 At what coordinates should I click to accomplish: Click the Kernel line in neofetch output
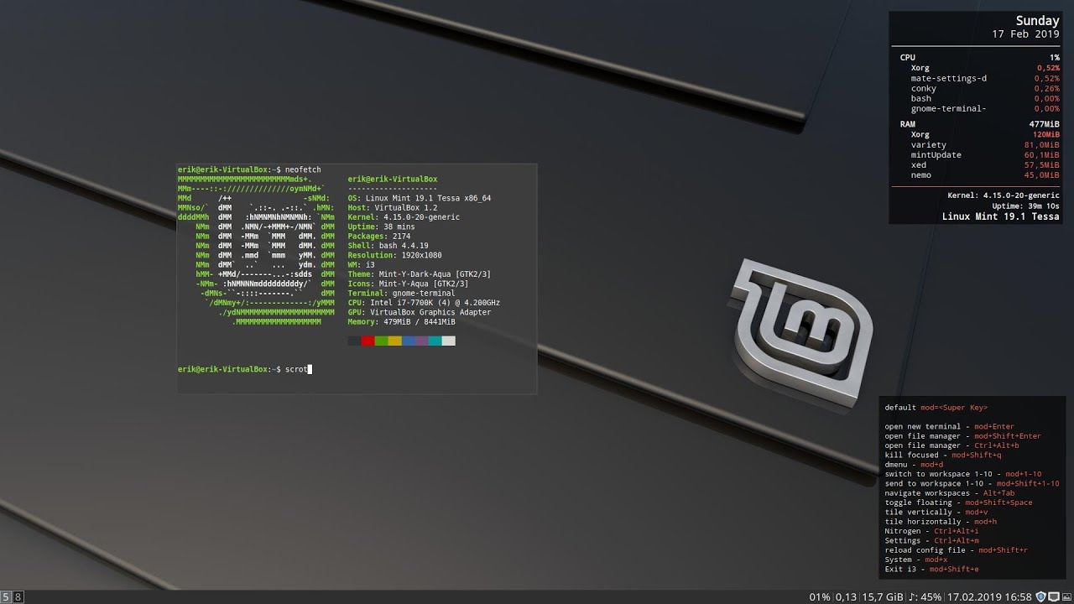(x=404, y=217)
